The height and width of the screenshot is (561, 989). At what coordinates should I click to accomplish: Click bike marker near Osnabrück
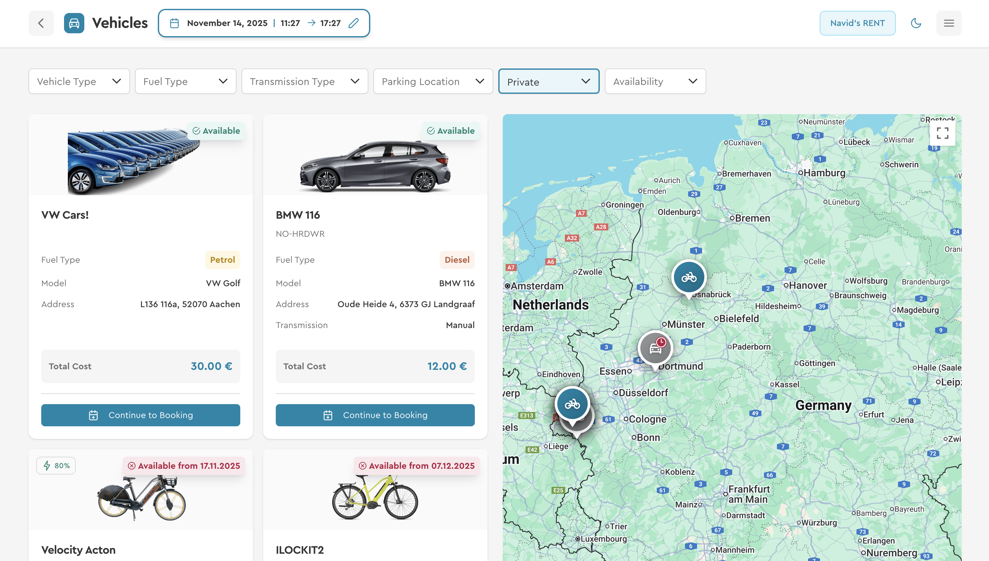tap(688, 277)
